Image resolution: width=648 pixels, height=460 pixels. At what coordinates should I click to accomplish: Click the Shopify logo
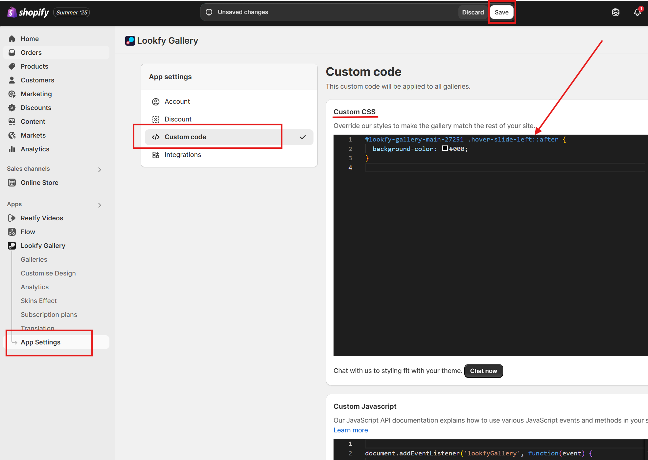point(28,12)
